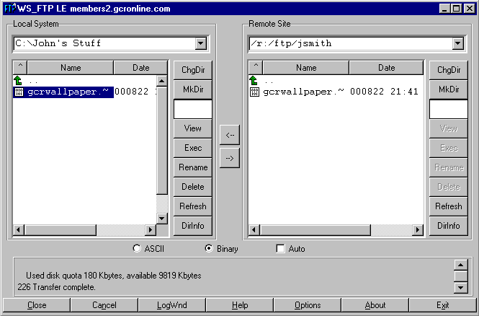
Task: Open the LogWnd log window
Action: tap(172, 305)
